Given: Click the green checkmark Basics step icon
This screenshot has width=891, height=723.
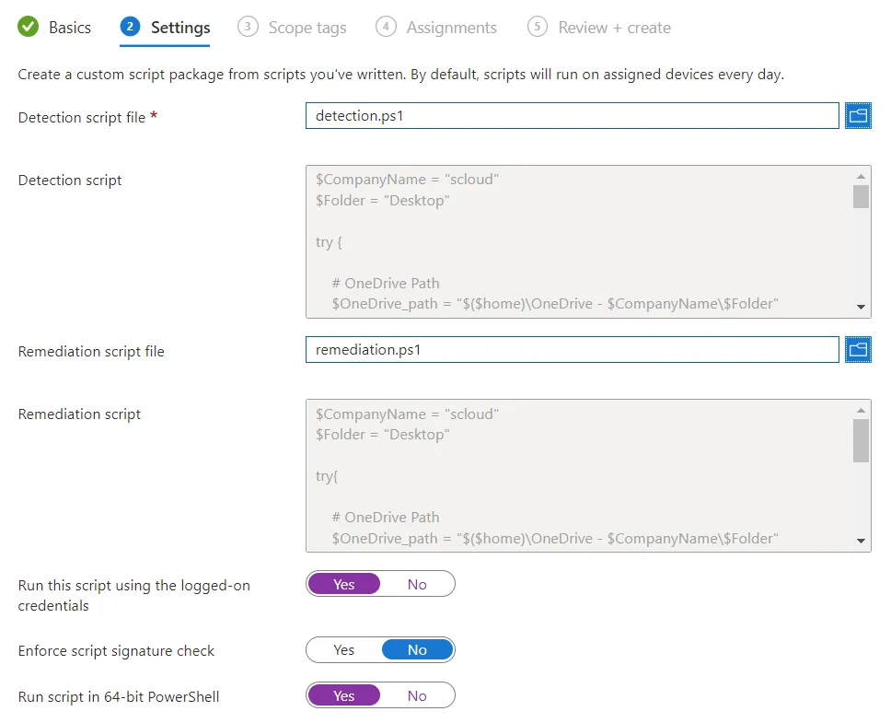Looking at the screenshot, I should (28, 27).
